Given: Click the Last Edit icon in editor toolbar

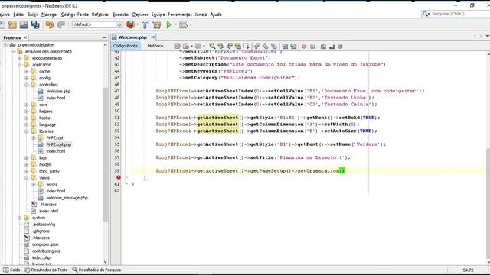Looking at the screenshot, I should click(x=177, y=47).
